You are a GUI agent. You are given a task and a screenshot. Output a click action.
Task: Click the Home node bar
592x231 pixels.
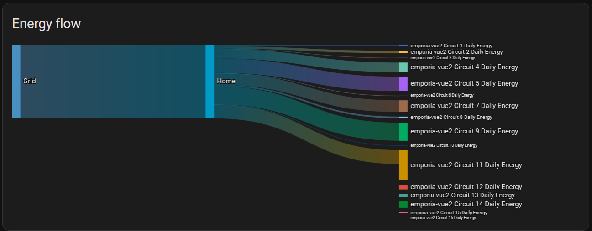[210, 82]
